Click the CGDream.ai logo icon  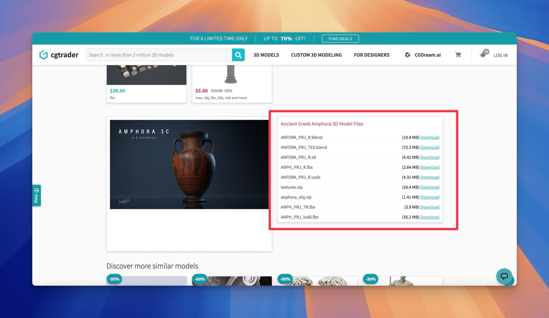(x=408, y=55)
